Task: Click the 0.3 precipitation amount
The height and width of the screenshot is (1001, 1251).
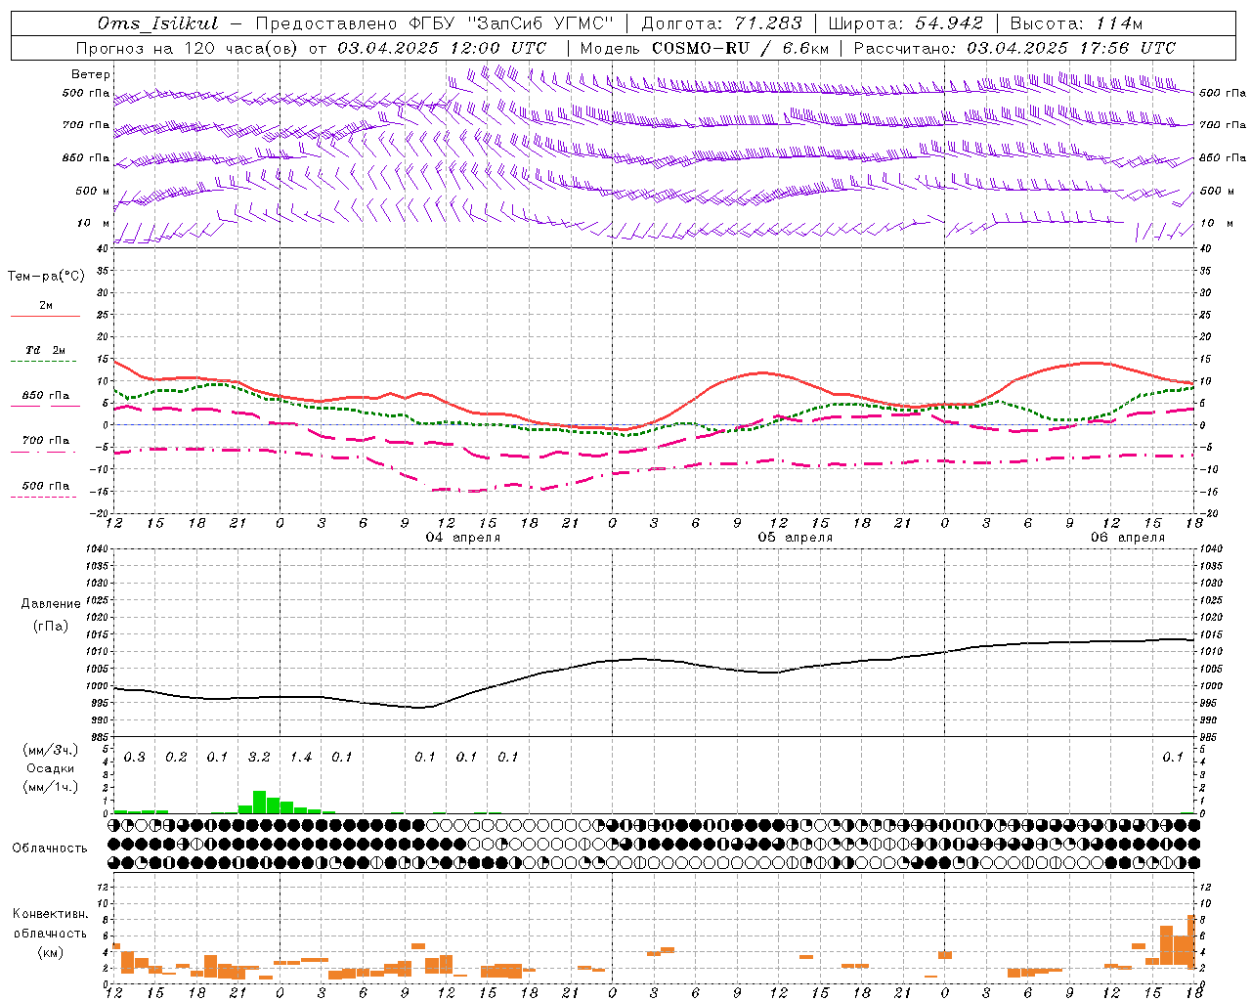Action: [x=135, y=758]
